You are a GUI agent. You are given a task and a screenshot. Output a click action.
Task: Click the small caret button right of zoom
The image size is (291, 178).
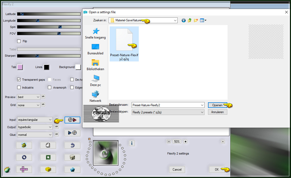(x=223, y=142)
